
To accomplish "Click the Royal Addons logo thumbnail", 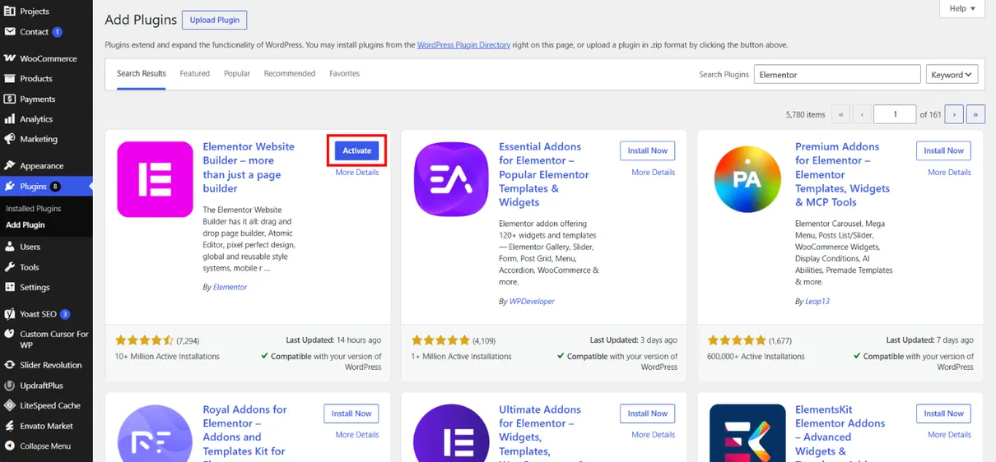I will (x=155, y=433).
